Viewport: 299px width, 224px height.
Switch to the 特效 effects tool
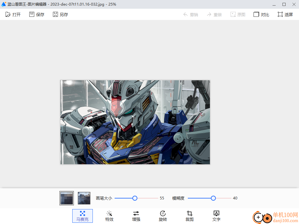click(x=109, y=216)
